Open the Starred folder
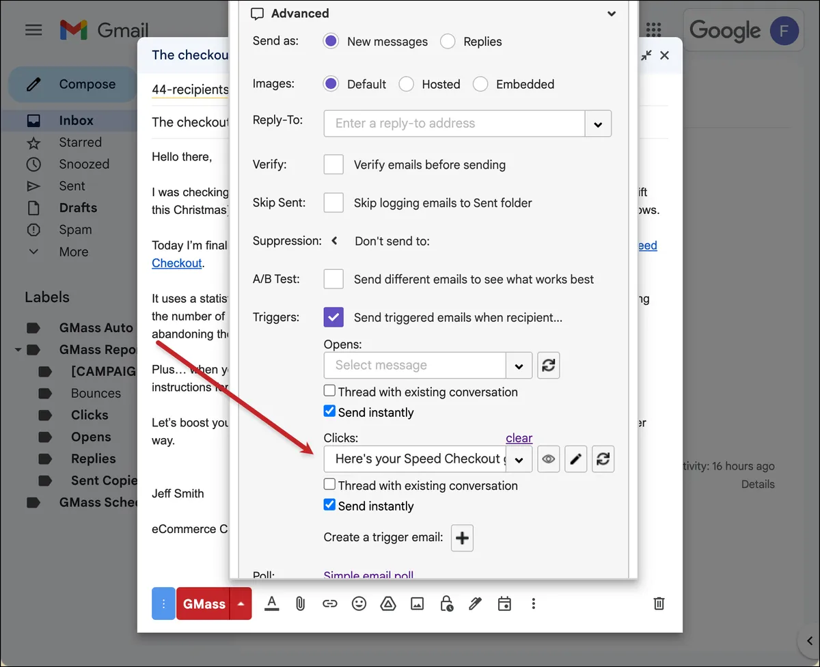 80,142
